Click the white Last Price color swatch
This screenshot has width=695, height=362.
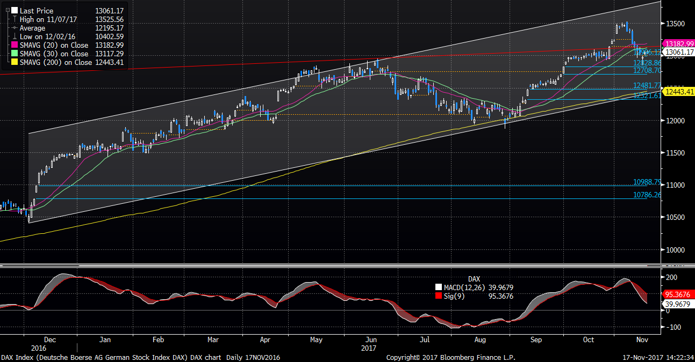click(14, 11)
